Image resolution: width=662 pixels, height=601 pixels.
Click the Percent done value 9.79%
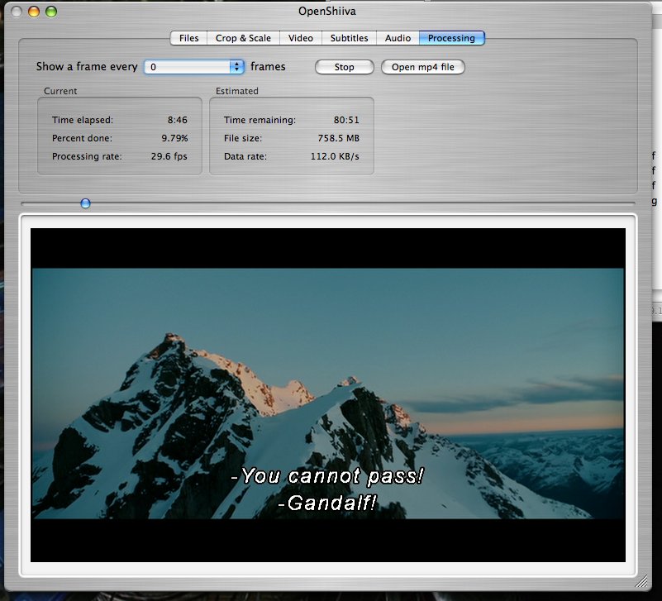[174, 138]
